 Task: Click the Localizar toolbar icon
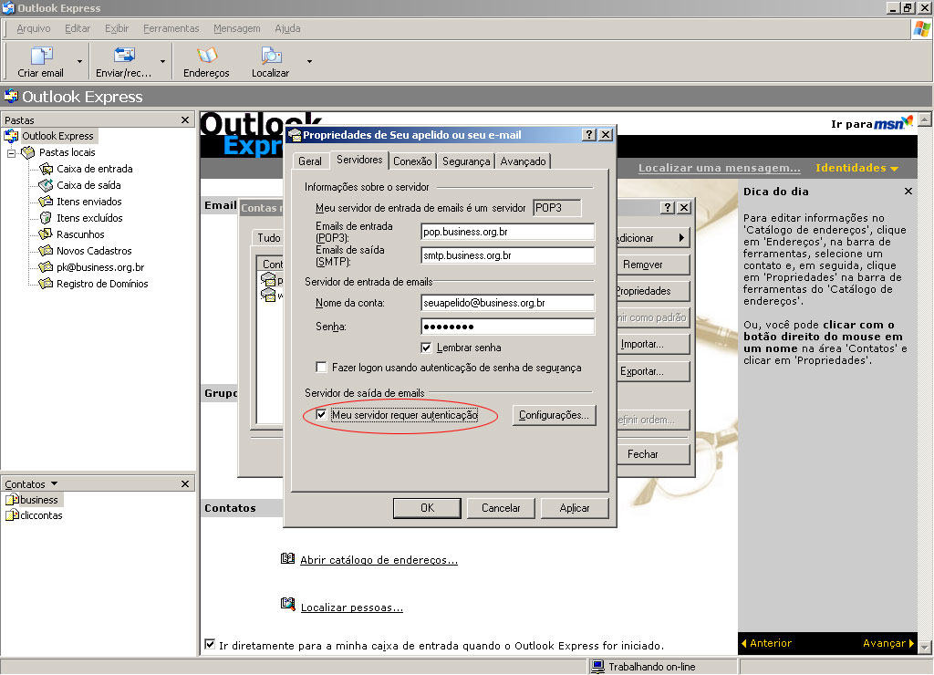pos(271,56)
